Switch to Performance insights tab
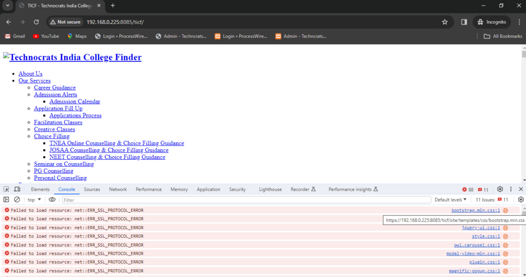 click(353, 189)
